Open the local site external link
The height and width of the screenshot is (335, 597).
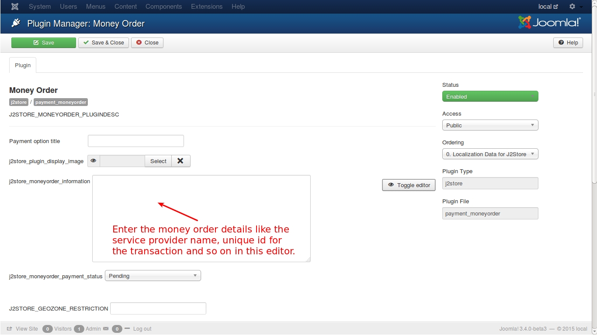[x=548, y=7]
